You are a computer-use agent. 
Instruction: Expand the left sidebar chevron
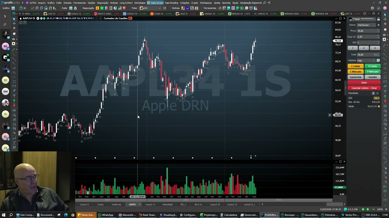[x=5, y=16]
